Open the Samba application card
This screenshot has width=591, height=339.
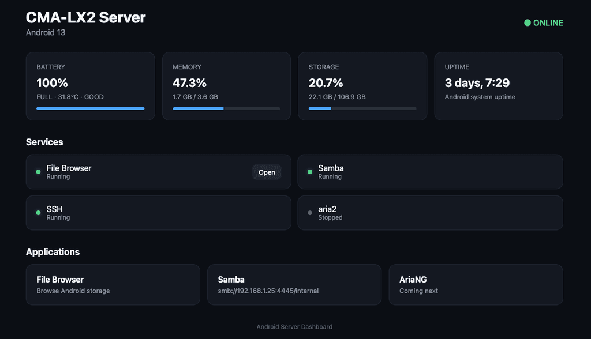[294, 285]
